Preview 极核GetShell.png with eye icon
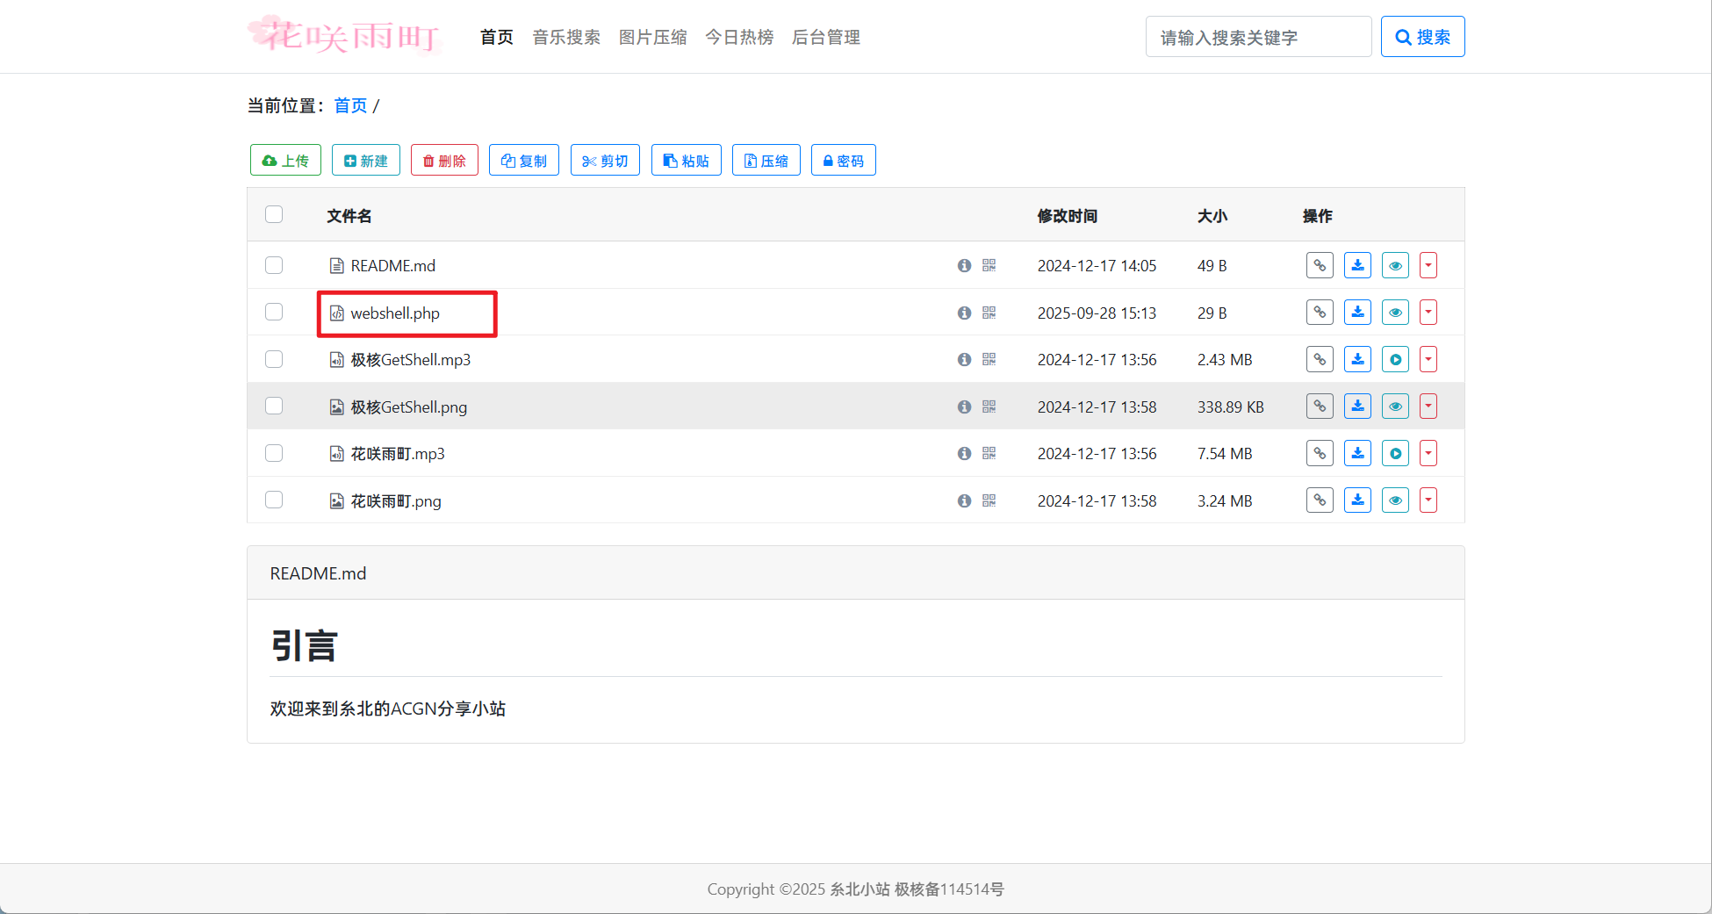 point(1395,407)
